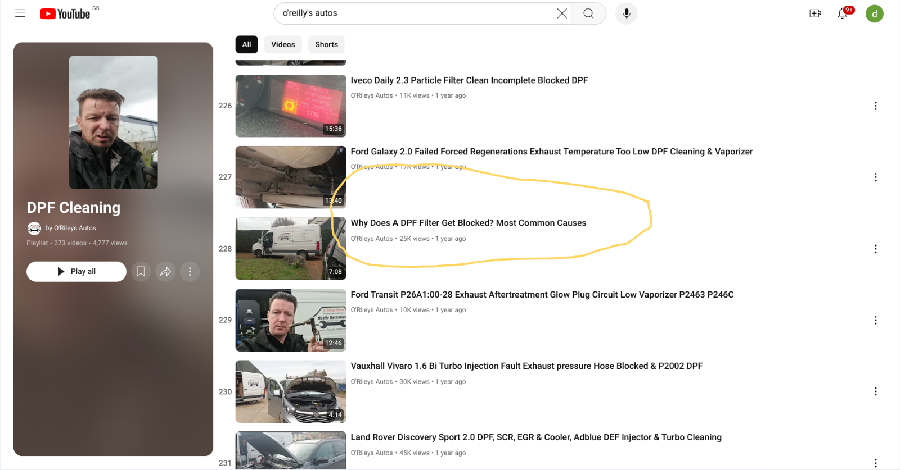
Task: Share the DPF Cleaning playlist
Action: point(165,272)
